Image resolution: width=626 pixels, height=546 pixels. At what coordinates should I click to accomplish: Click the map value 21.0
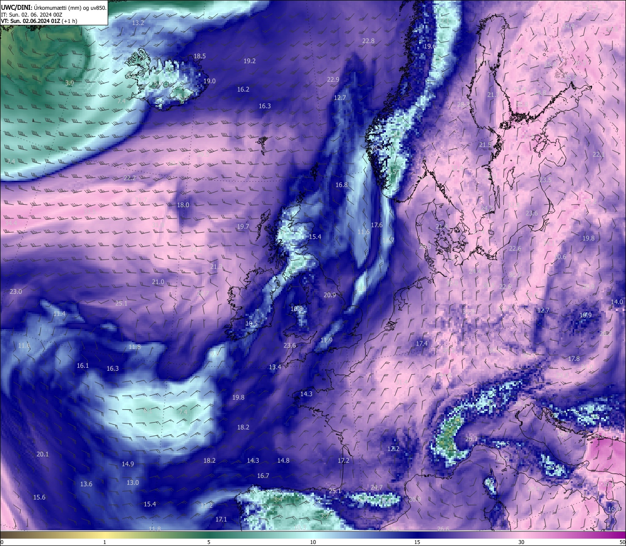coord(158,282)
